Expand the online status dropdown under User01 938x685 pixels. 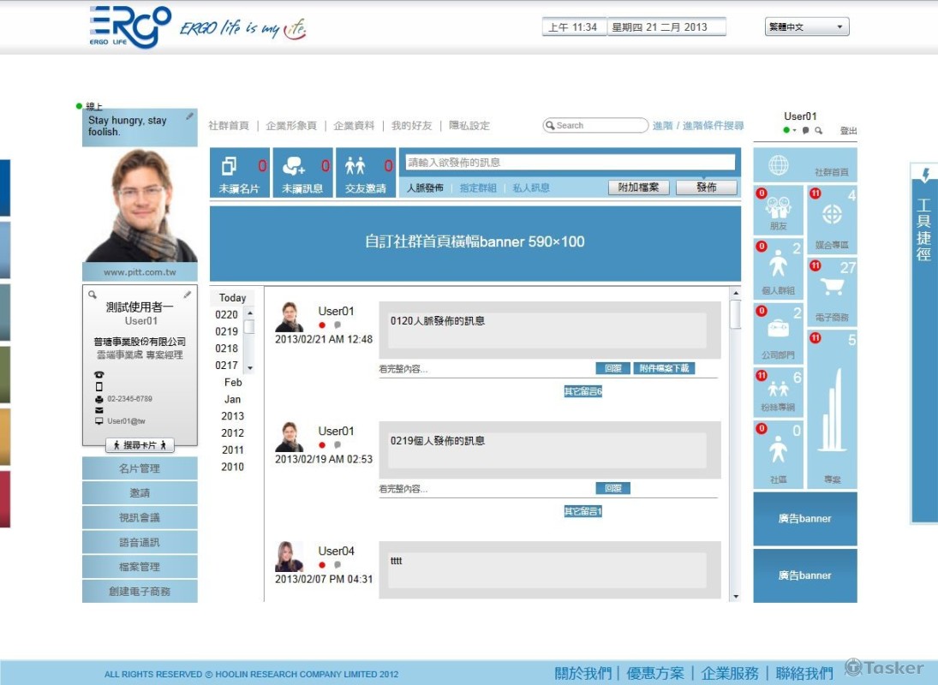point(794,131)
